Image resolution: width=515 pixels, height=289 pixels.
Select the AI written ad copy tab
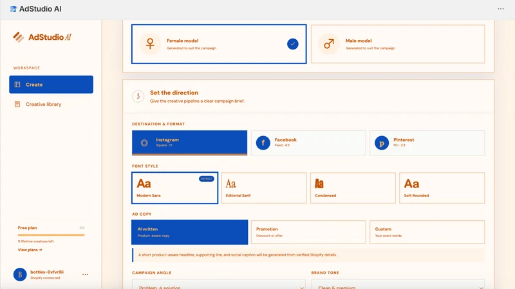point(189,232)
